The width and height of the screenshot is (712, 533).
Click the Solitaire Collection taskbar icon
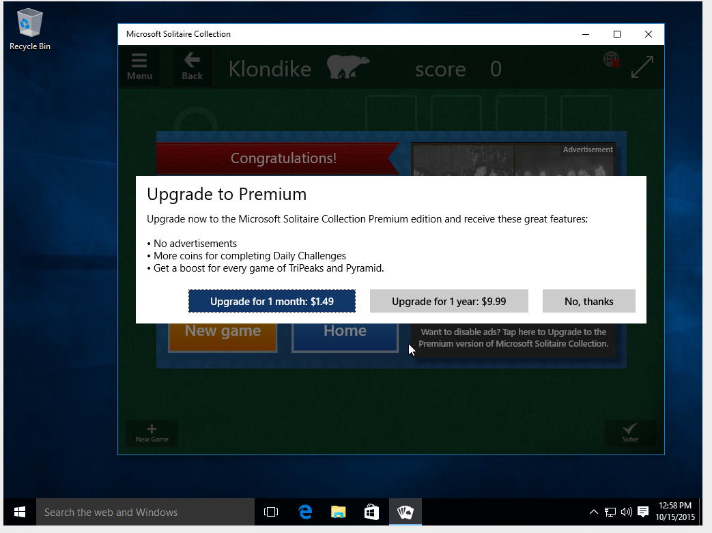(405, 512)
